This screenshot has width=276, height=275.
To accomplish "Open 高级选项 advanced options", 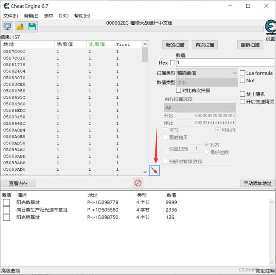I will click(x=11, y=271).
